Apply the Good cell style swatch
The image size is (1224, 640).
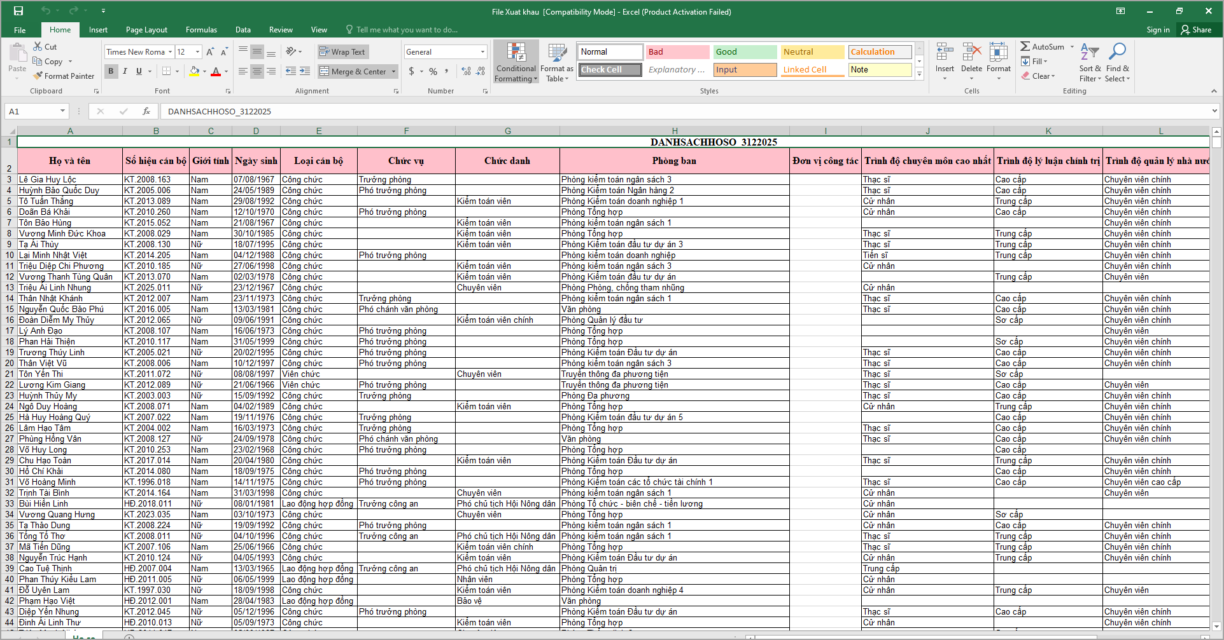(x=745, y=52)
